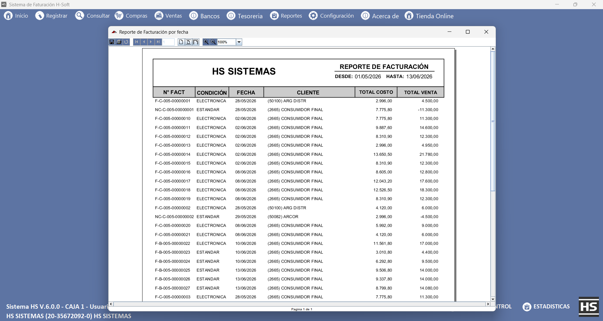Click the app icon in main title bar
The image size is (603, 321).
4,4
